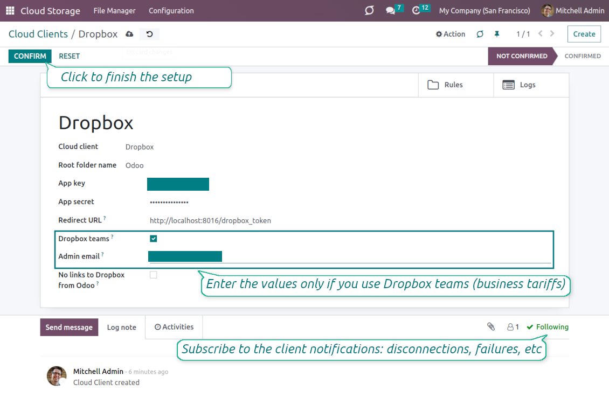Click the paperclip attachments icon
The width and height of the screenshot is (609, 404).
click(x=491, y=327)
